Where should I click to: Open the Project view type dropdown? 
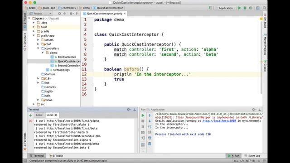point(40,14)
